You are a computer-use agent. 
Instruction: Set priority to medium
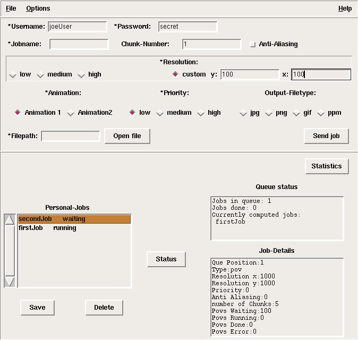tap(160, 113)
